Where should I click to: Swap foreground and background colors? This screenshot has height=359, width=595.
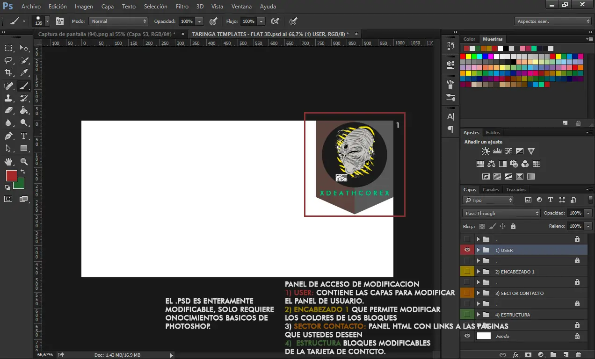[x=23, y=172]
